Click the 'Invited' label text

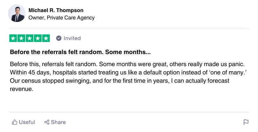[72, 38]
